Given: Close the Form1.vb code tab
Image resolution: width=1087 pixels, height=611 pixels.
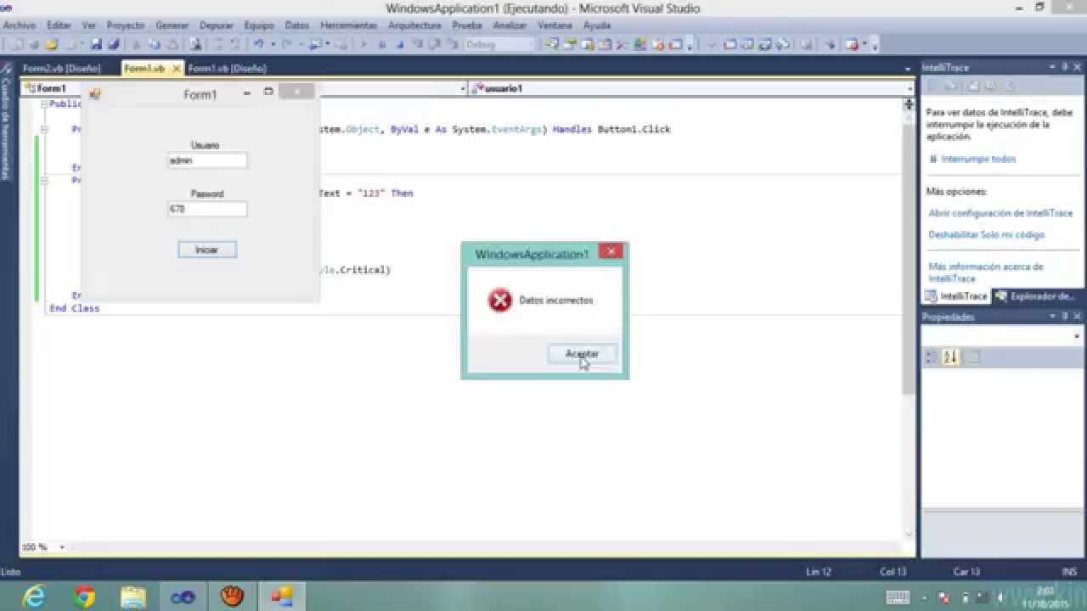Looking at the screenshot, I should tap(176, 68).
